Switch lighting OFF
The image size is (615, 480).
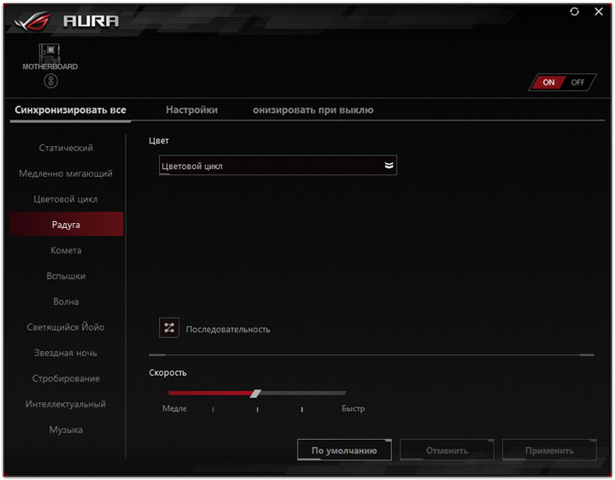(577, 82)
